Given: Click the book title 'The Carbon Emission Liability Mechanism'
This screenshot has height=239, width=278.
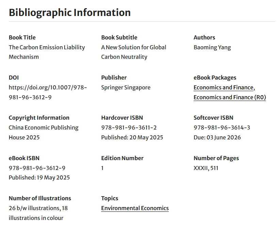Looking at the screenshot, I should (x=47, y=52).
